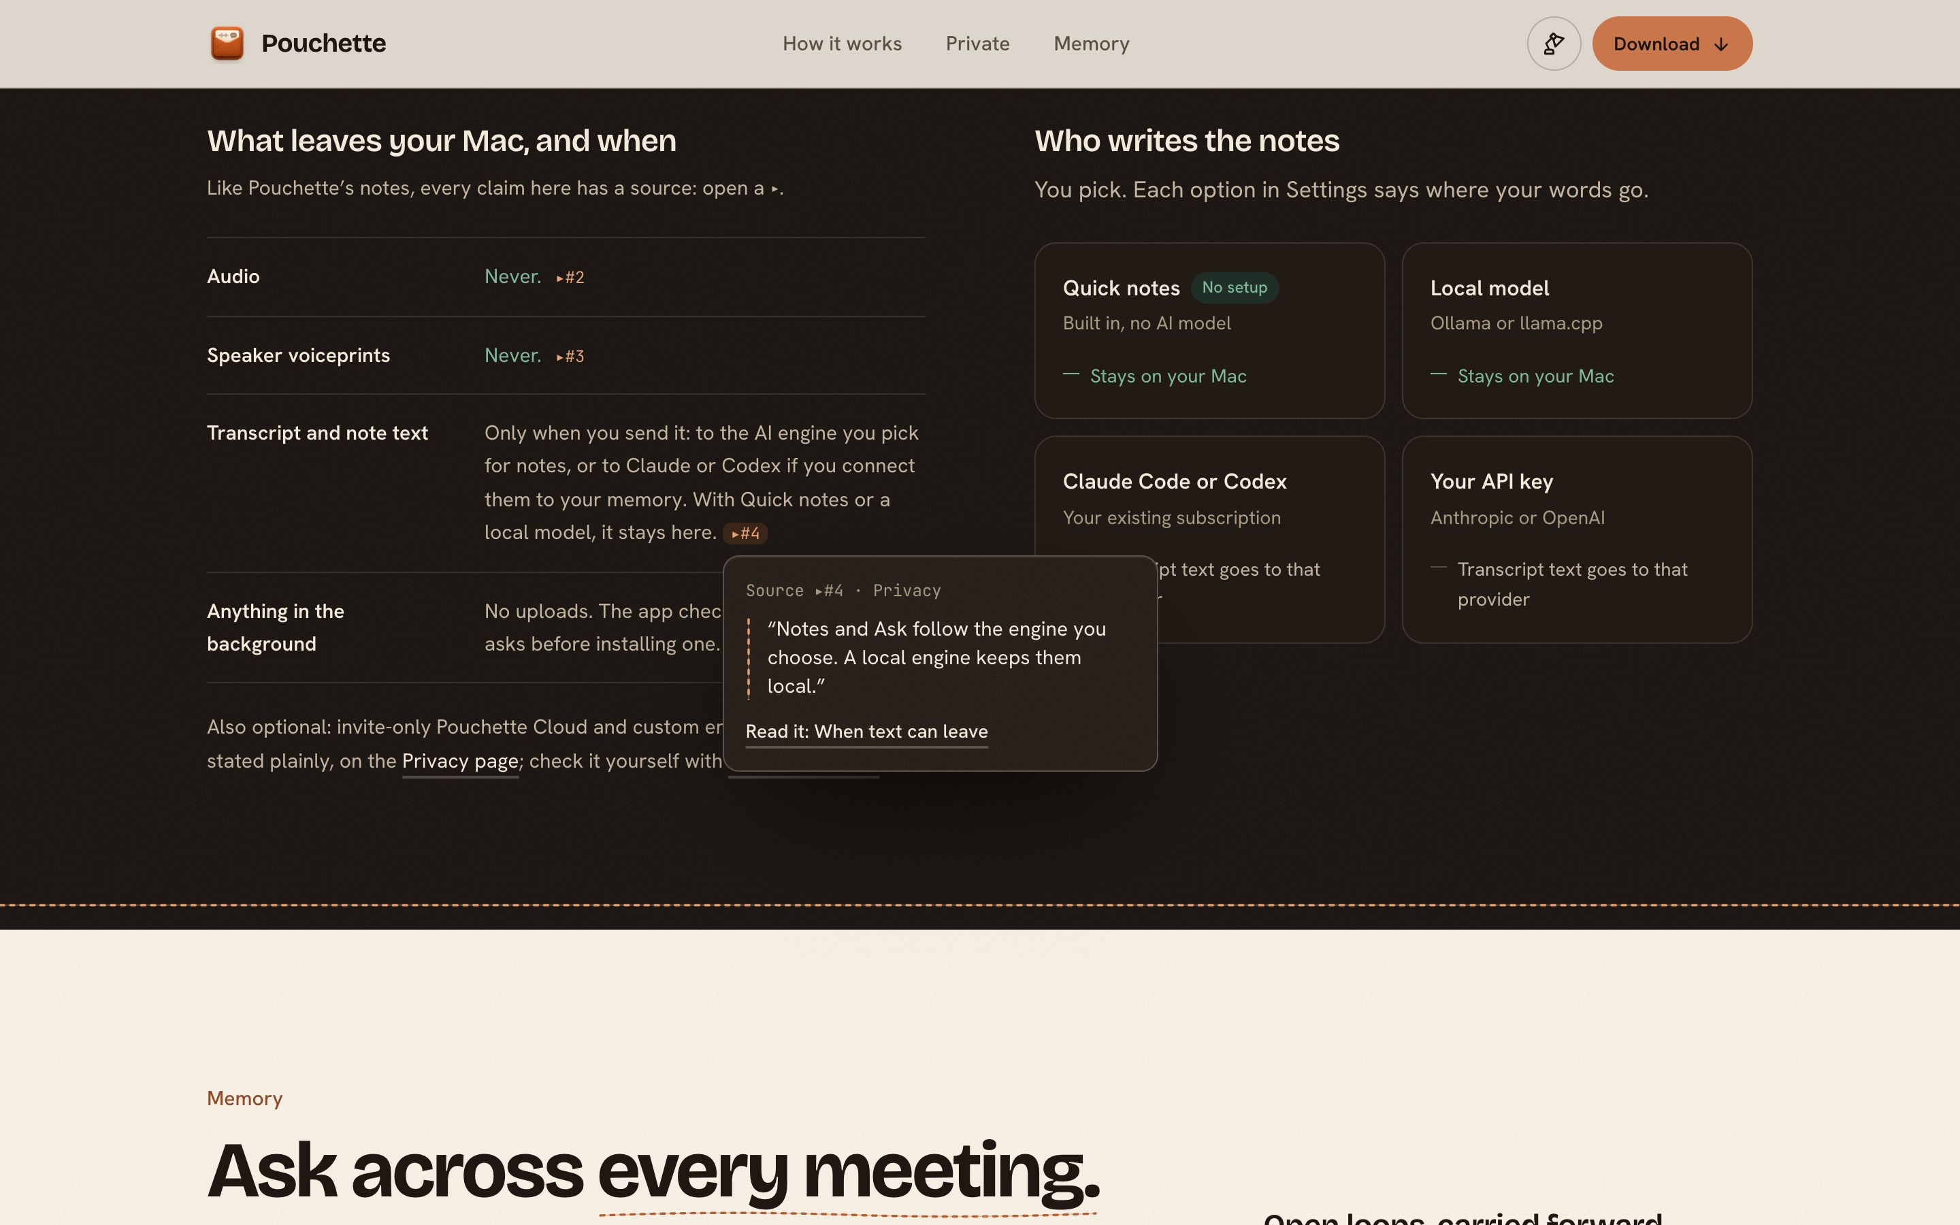Click 'Ollama or llama.cpp' text
Viewport: 1960px width, 1225px height.
[1516, 323]
